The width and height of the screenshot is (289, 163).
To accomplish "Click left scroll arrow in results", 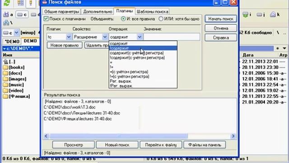I will [x=46, y=136].
